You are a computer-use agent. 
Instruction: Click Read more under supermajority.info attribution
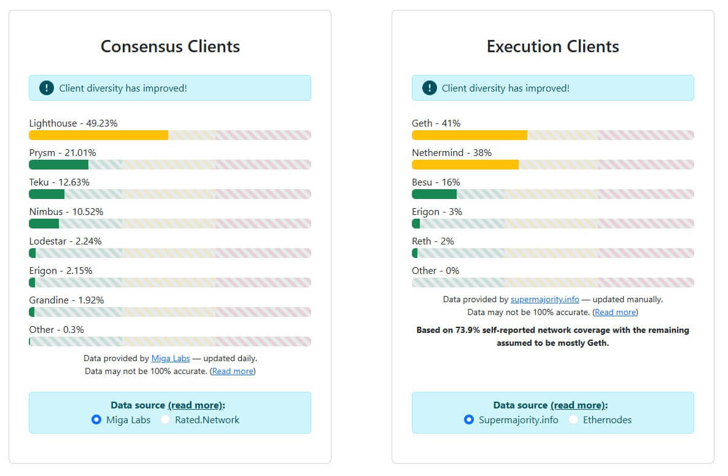(x=615, y=312)
